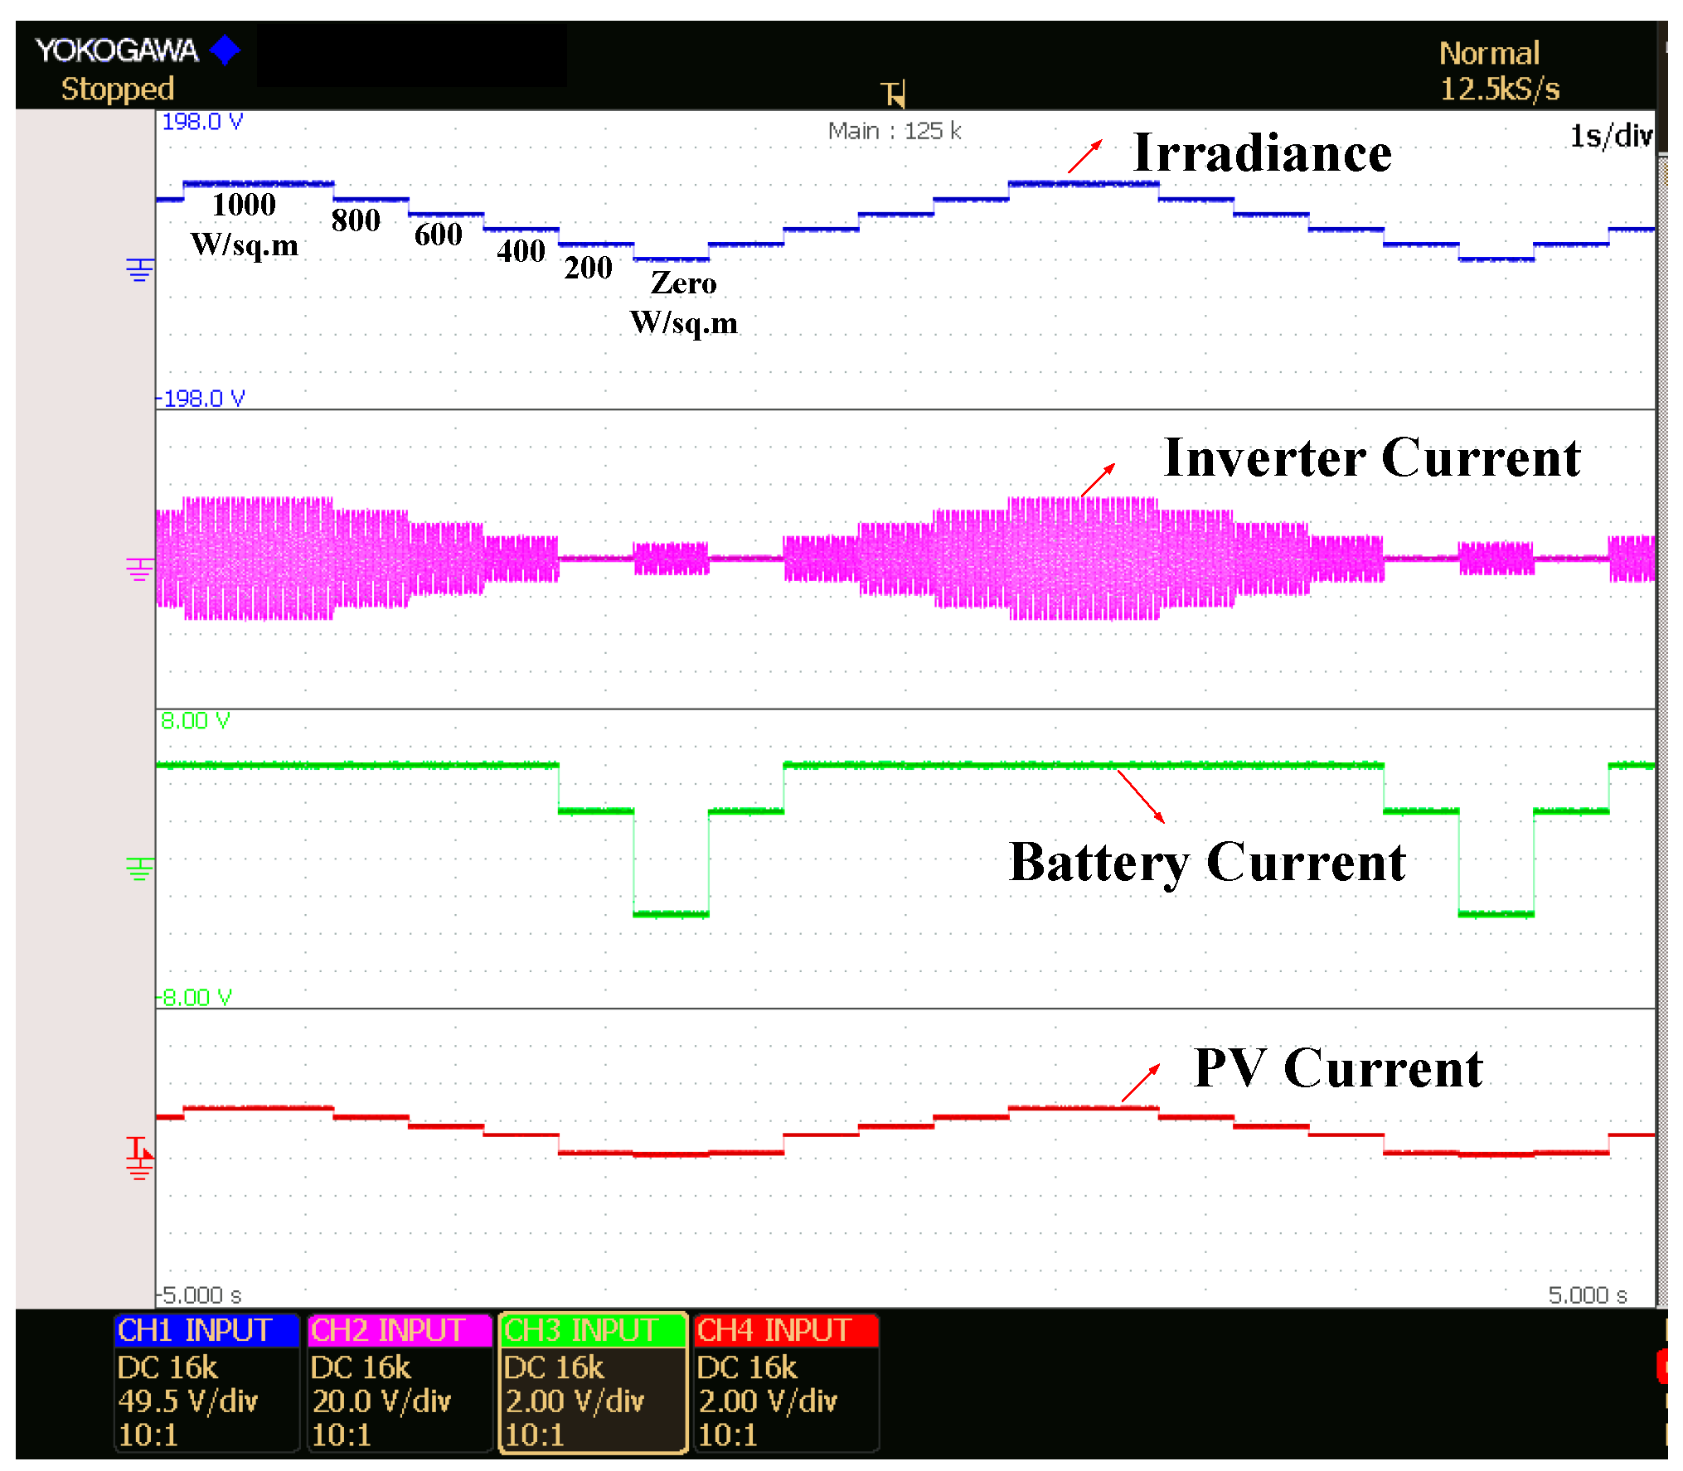
Task: Click the red arrow near Irradiance
Action: [x=1084, y=157]
